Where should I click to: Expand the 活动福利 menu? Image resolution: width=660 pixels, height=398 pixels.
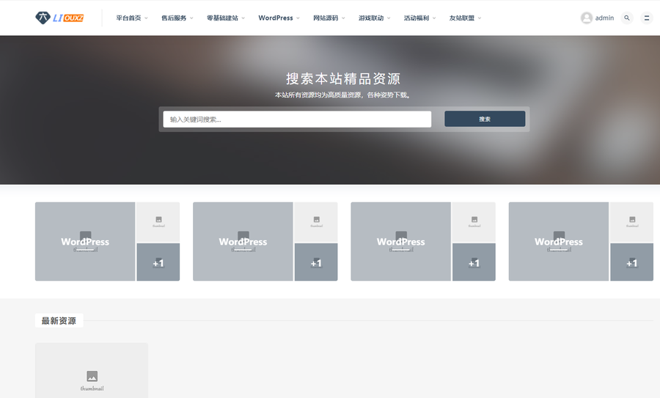pos(419,18)
